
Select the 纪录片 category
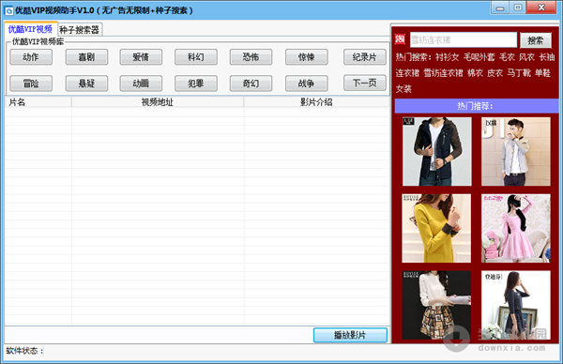click(x=364, y=57)
